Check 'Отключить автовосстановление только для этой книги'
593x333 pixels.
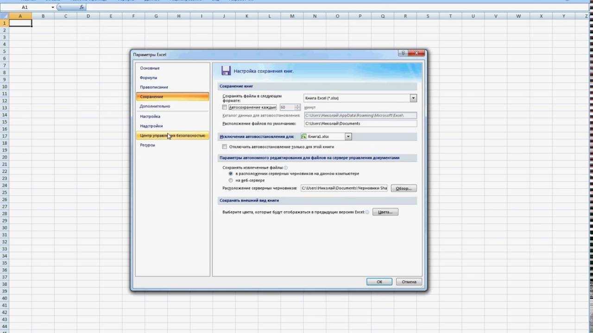[225, 147]
